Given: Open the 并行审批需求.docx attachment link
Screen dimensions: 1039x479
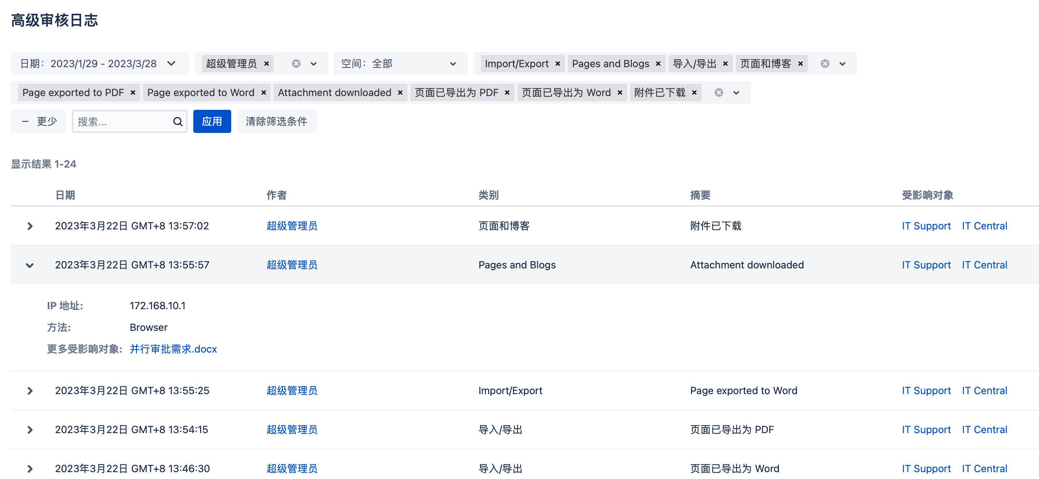Looking at the screenshot, I should (x=173, y=349).
